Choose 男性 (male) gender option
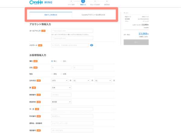 point(52,74)
